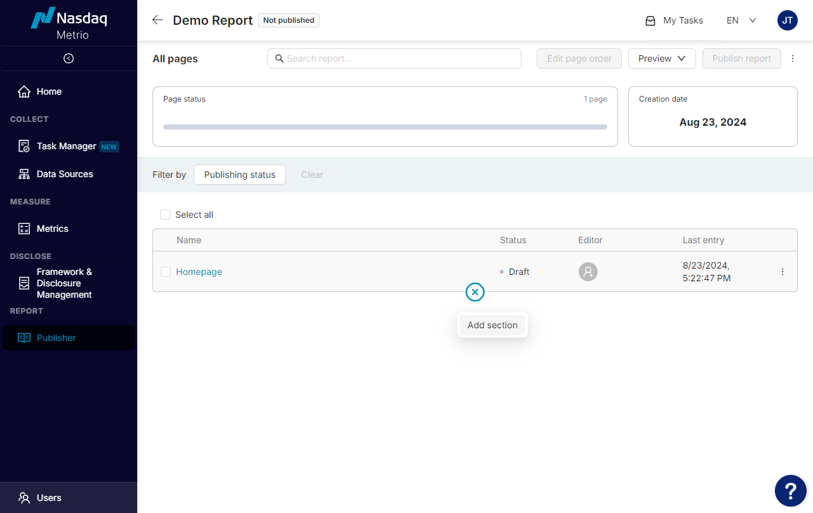The height and width of the screenshot is (513, 813).
Task: Click the Page status progress bar
Action: pyautogui.click(x=385, y=127)
